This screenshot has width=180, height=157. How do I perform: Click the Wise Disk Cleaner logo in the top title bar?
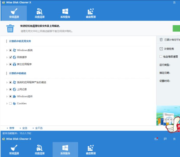click(x=4, y=3)
